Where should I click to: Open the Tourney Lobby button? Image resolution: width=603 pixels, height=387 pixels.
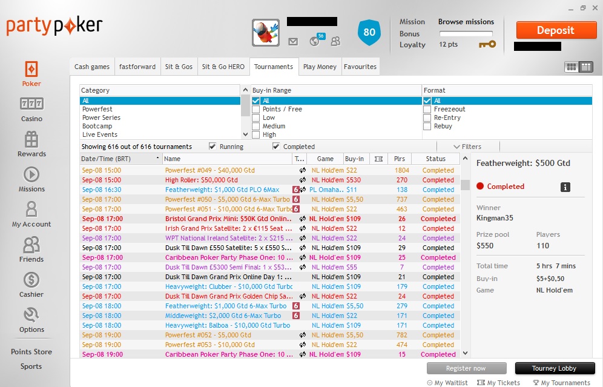tap(554, 368)
